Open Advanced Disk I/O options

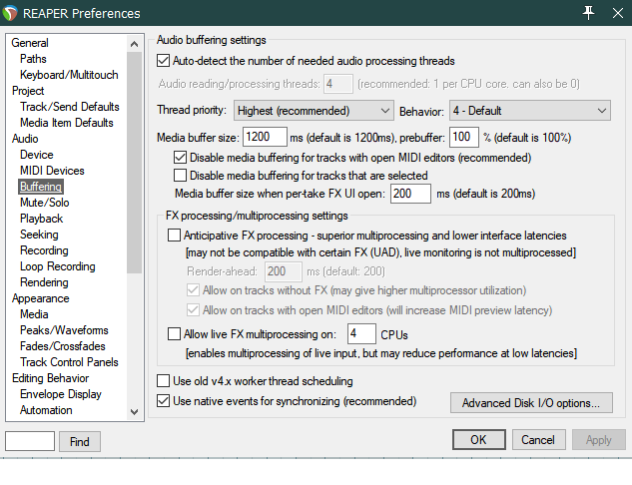(530, 403)
